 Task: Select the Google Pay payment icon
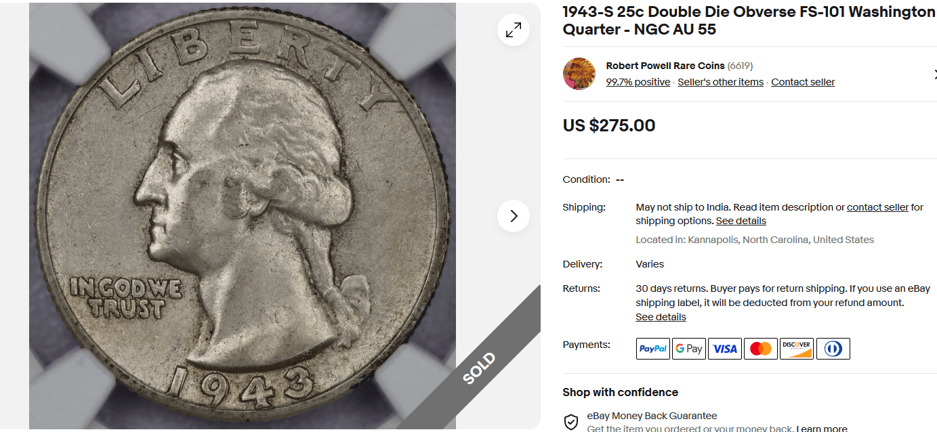[x=688, y=348]
